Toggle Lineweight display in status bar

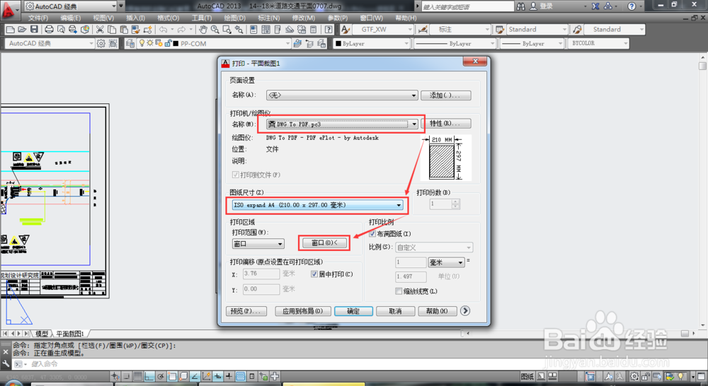229,376
